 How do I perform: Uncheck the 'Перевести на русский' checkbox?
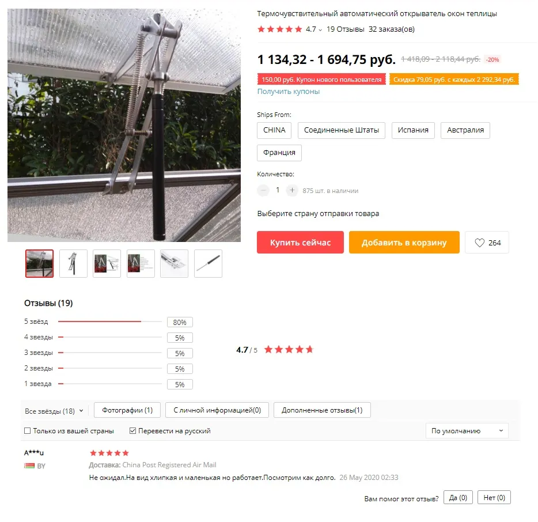pyautogui.click(x=132, y=431)
